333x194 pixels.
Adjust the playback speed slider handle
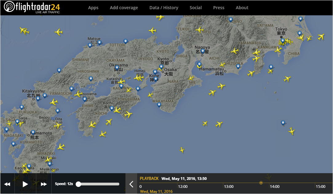pyautogui.click(x=78, y=184)
